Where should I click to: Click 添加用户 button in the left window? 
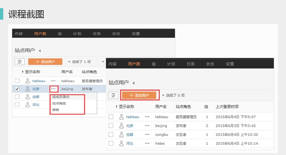click(x=45, y=62)
